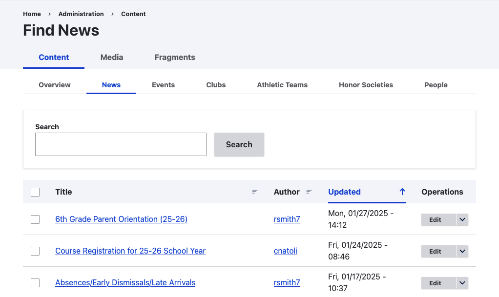The image size is (499, 297).
Task: Click Edit for Absences/Early Dismissals row
Action: (x=438, y=283)
